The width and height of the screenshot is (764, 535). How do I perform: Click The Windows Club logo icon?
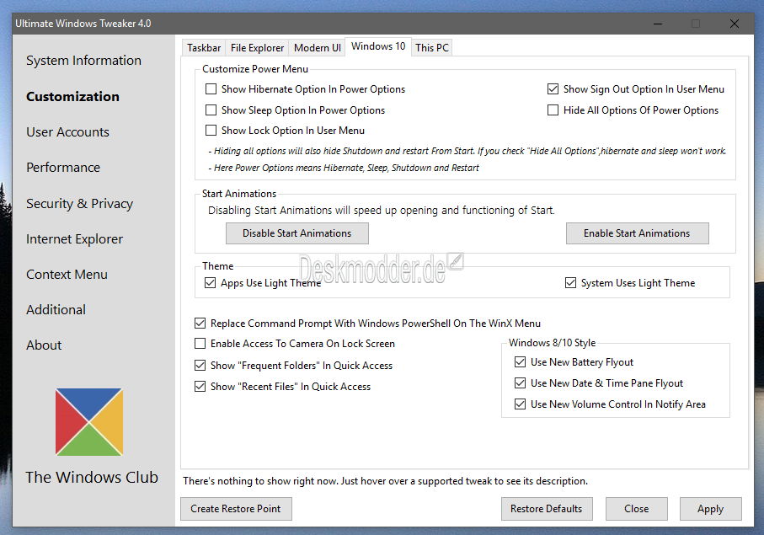89,422
